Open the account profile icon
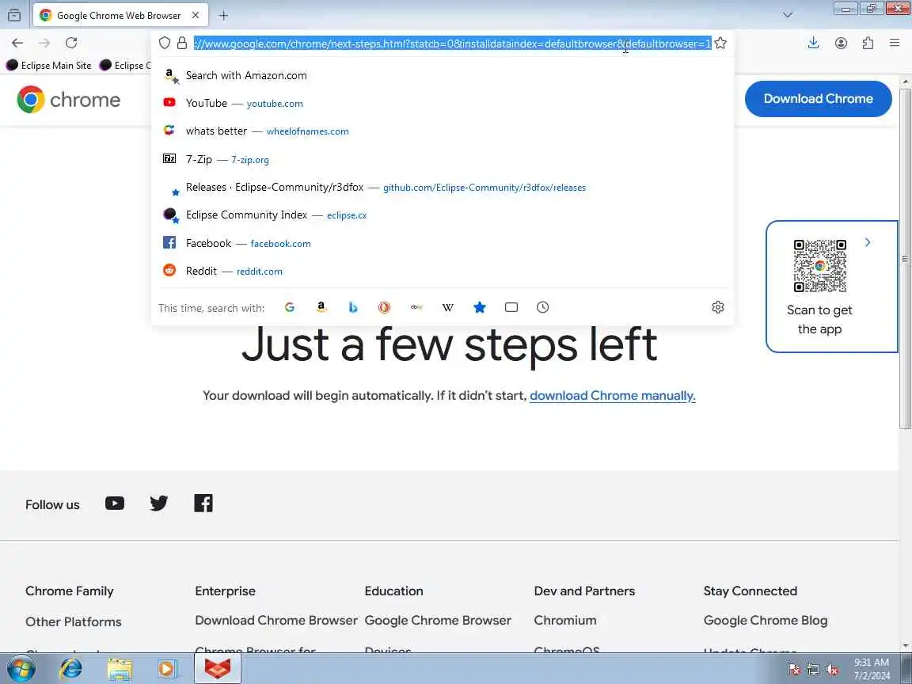Screen dimensions: 912x684 841,43
